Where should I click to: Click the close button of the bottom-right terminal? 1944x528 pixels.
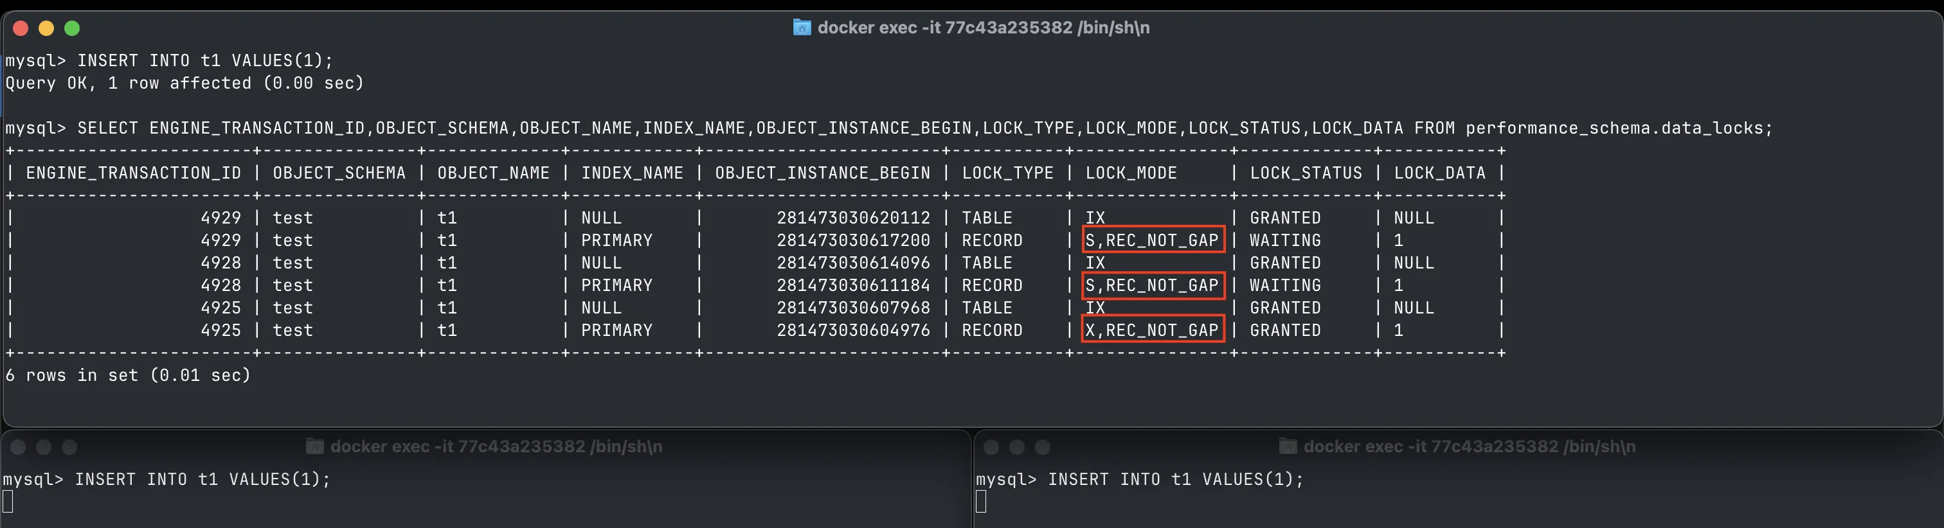[x=992, y=447]
